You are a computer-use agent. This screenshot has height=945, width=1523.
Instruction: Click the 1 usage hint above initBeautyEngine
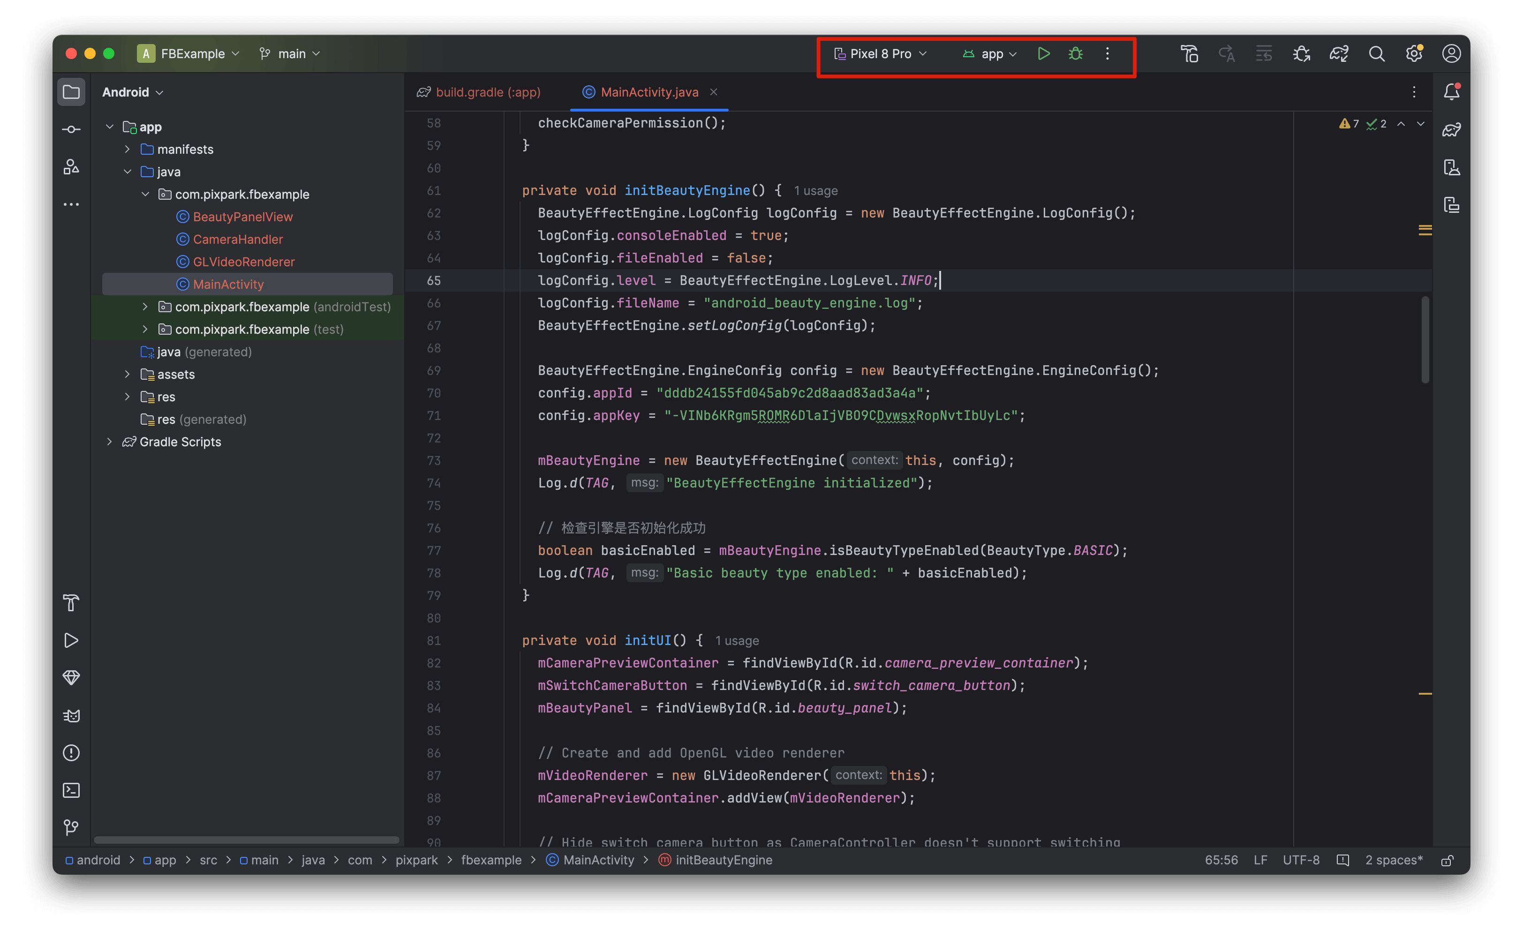pyautogui.click(x=816, y=191)
